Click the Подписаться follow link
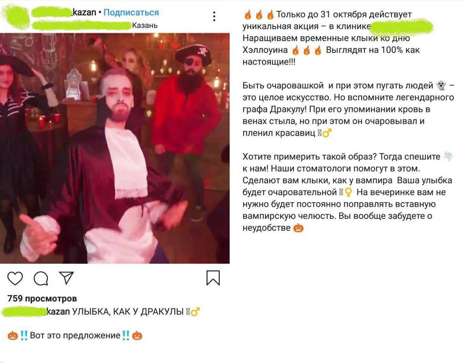This screenshot has width=468, height=363. point(131,12)
